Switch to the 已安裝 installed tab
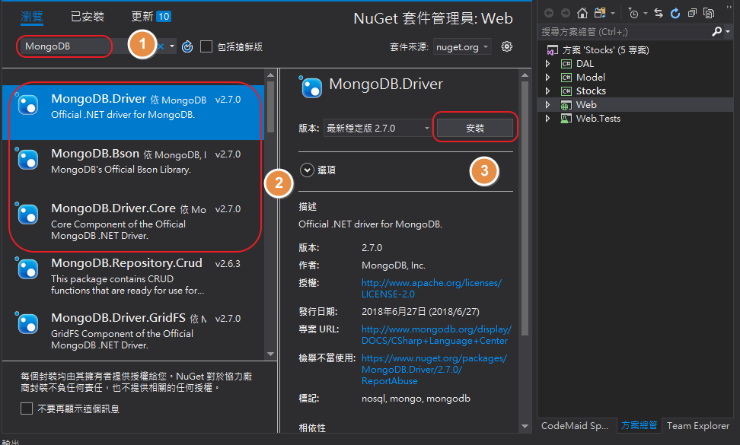 tap(88, 17)
